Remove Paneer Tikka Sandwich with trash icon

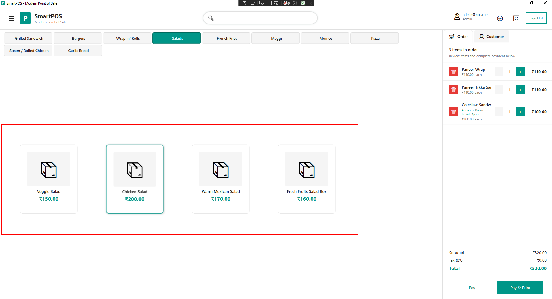(x=453, y=90)
